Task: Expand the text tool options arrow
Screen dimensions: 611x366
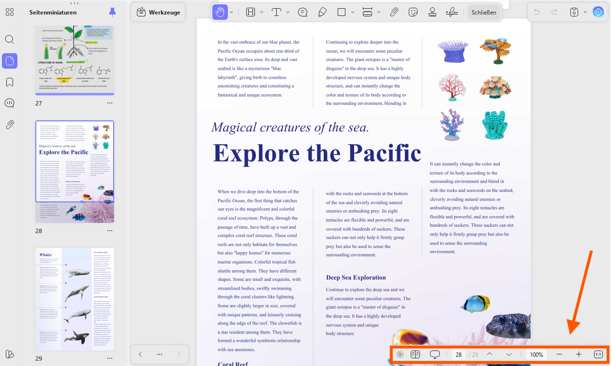Action: [288, 12]
